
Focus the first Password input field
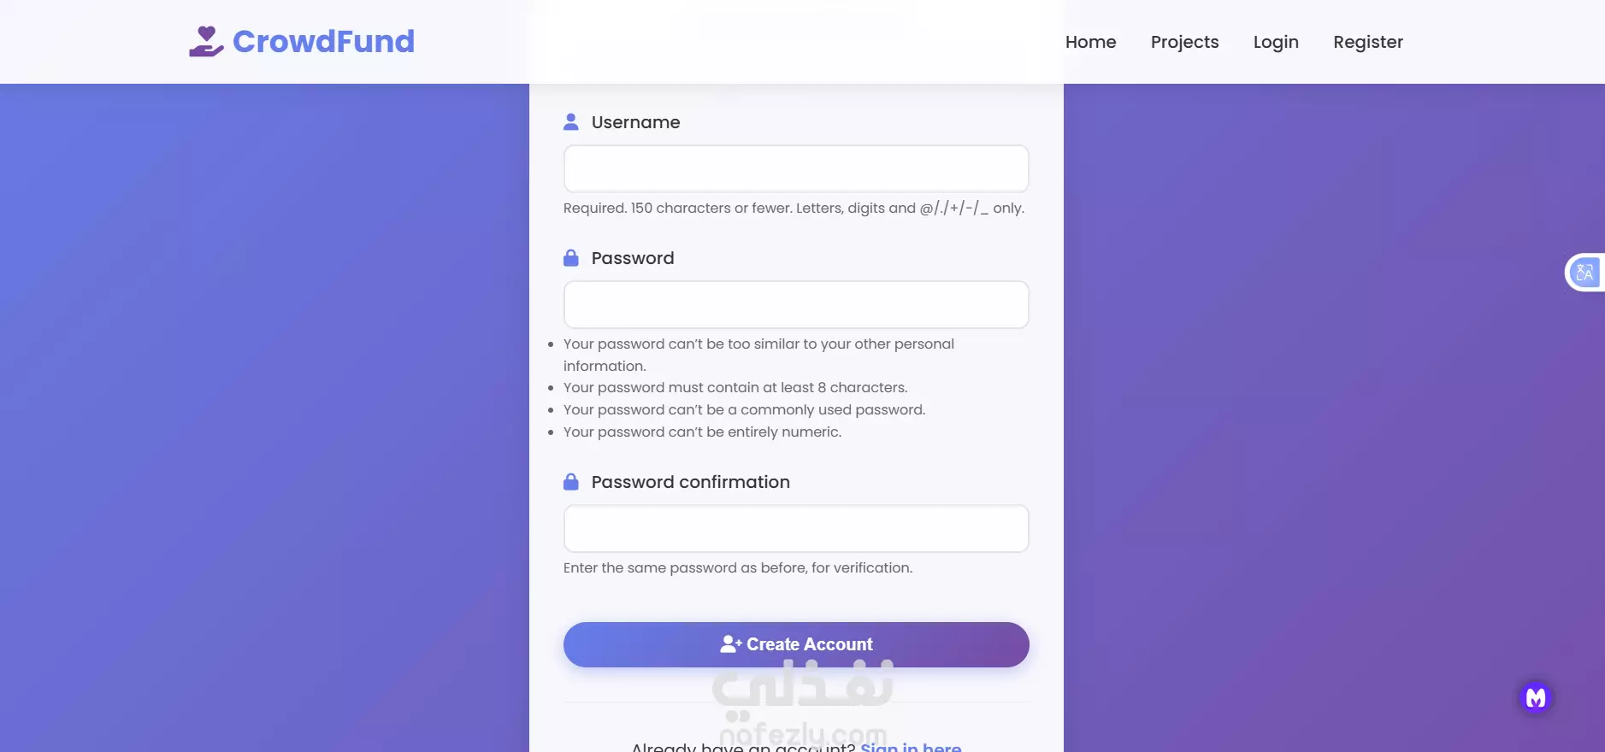[795, 304]
